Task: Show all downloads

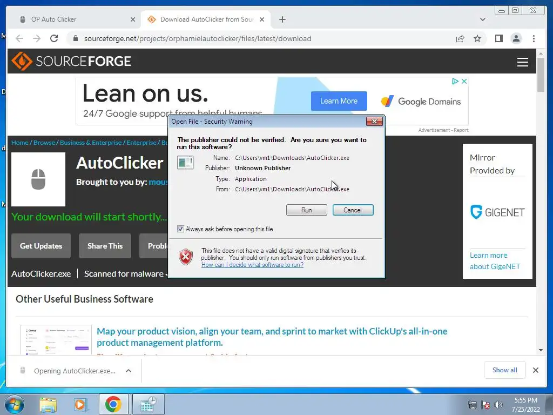Action: (505, 370)
